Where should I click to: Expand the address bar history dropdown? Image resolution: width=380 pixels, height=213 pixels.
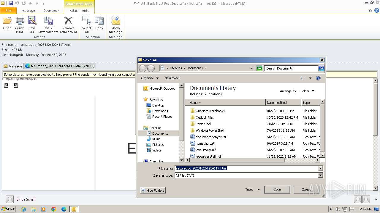pyautogui.click(x=252, y=68)
